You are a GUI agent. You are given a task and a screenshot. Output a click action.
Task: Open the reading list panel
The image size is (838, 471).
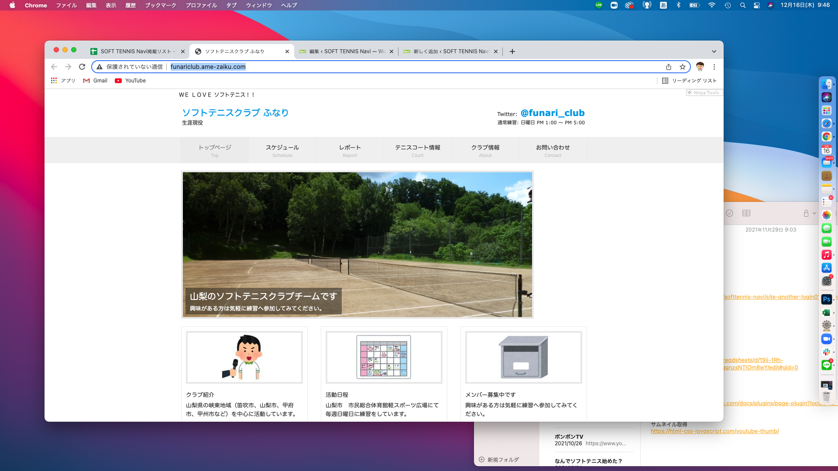(689, 81)
